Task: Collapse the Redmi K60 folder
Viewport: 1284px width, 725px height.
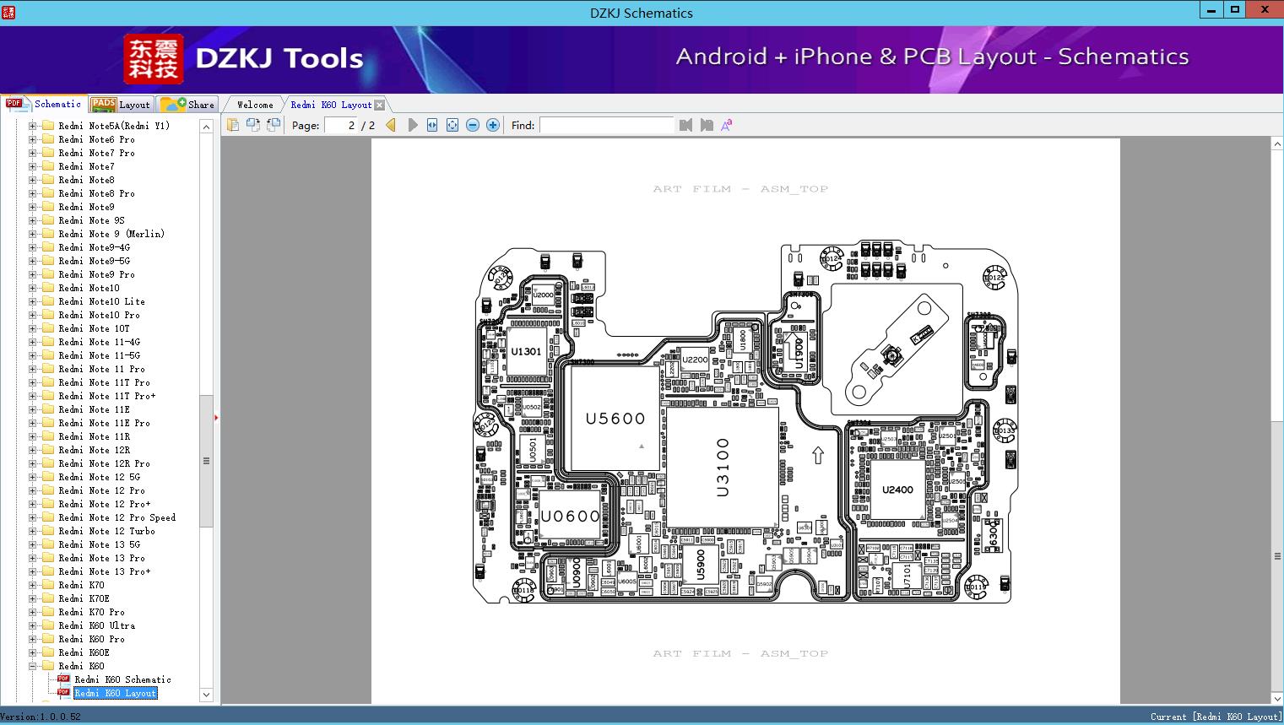Action: tap(33, 666)
